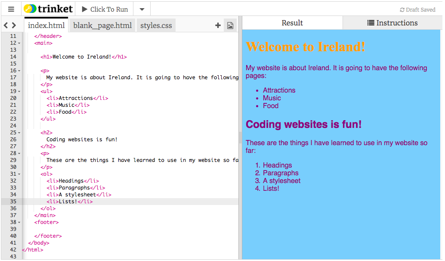
Task: Collapse the ul block on line 19
Action: [19, 91]
